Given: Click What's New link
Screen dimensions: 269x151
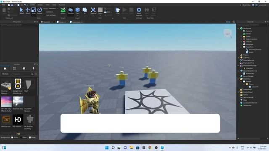Looking at the screenshot, I should [x=246, y=5].
